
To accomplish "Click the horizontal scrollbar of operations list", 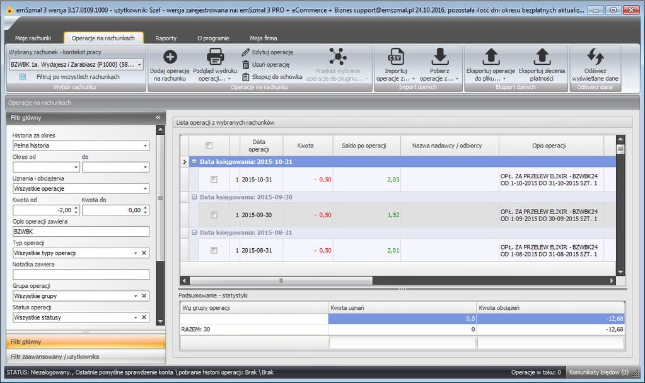I will click(281, 281).
